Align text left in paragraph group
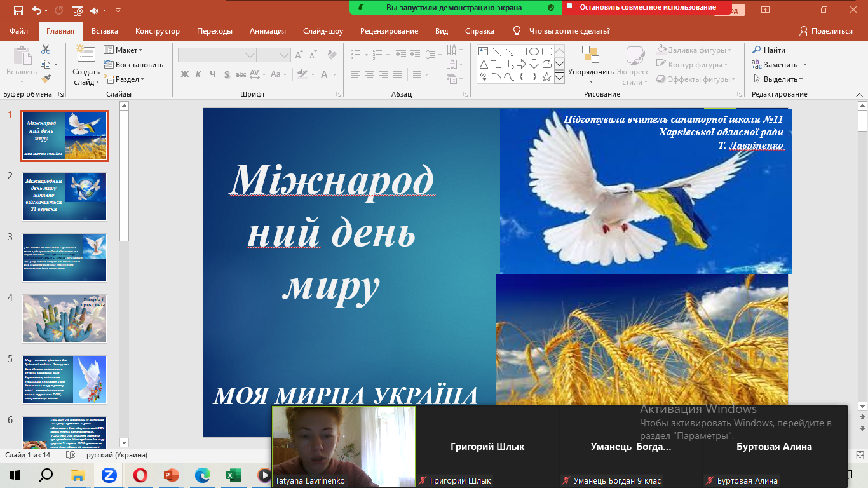868x488 pixels. click(356, 74)
